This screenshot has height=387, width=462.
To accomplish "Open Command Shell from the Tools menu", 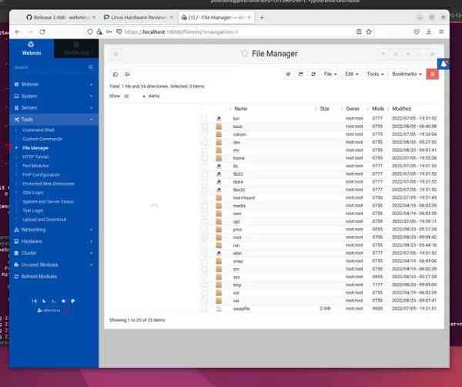I will coord(38,130).
